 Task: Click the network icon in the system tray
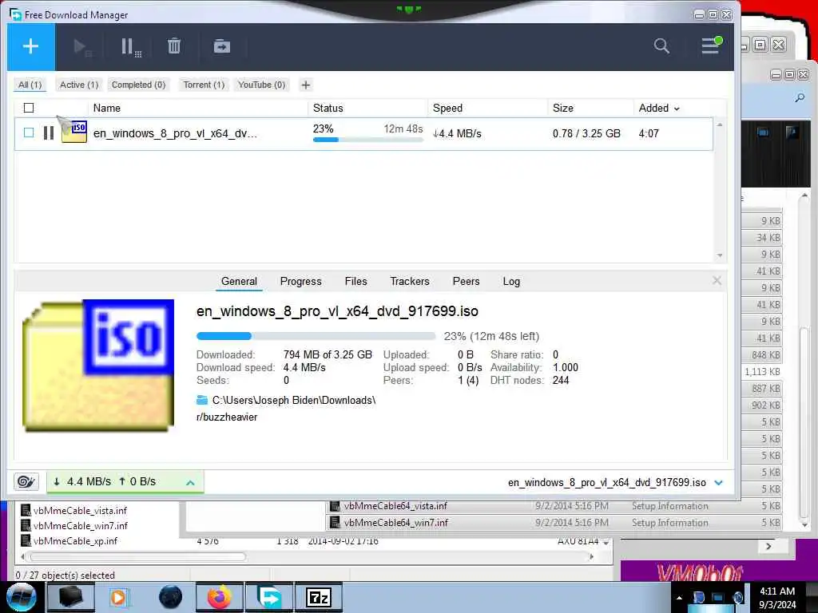pos(718,598)
